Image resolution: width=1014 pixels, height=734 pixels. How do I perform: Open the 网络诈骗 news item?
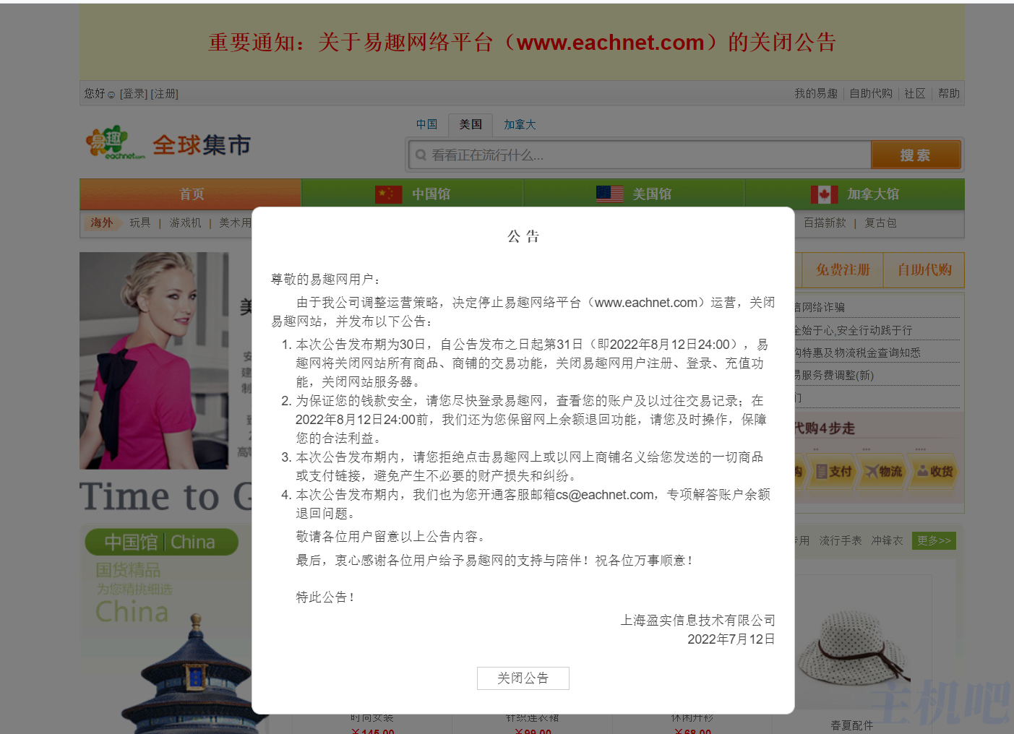pyautogui.click(x=820, y=307)
